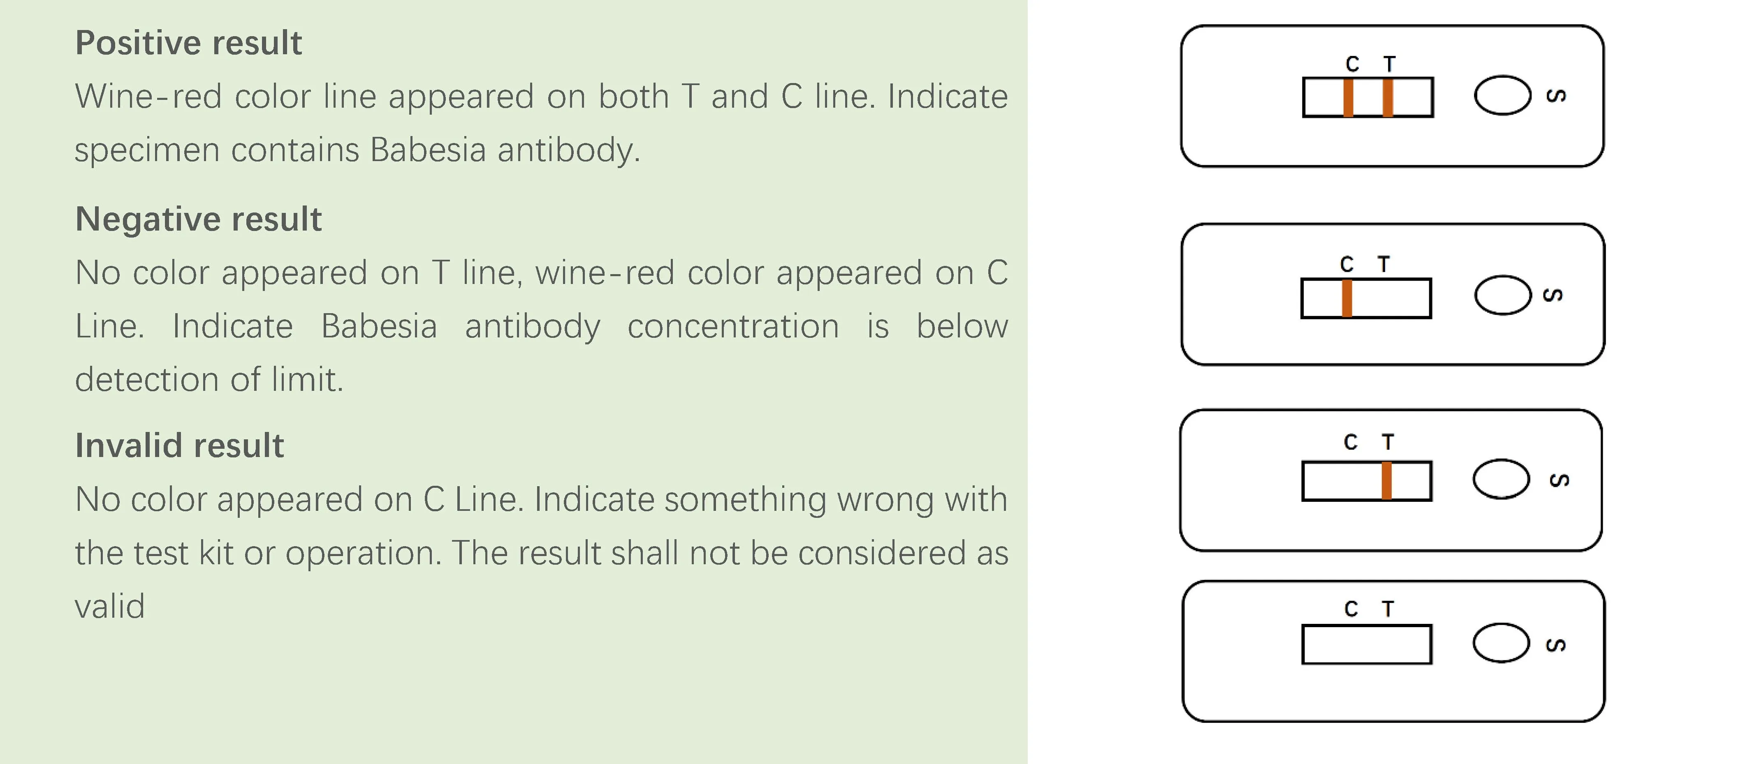Screen dimensions: 1745x764
Task: Click the Positive result heading
Action: (188, 43)
